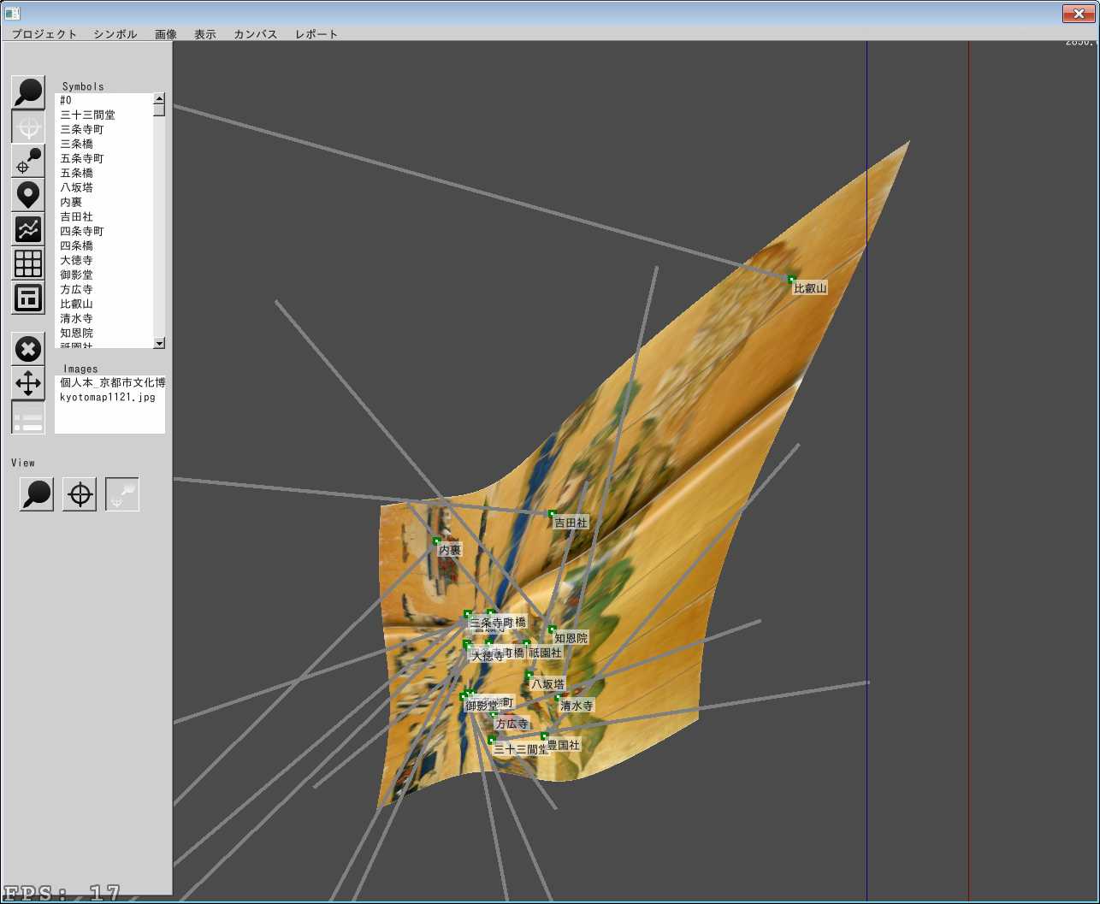The height and width of the screenshot is (904, 1100).
Task: Click the 方広寺 label on the canvas
Action: pos(512,724)
